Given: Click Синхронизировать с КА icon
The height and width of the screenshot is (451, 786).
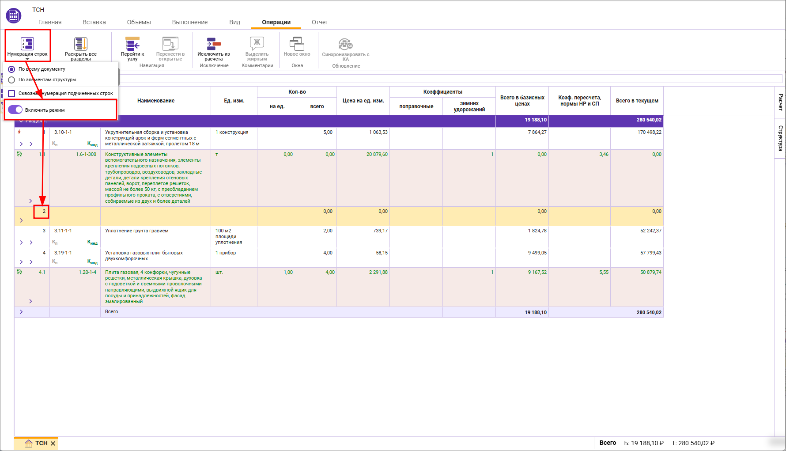Looking at the screenshot, I should coord(345,44).
